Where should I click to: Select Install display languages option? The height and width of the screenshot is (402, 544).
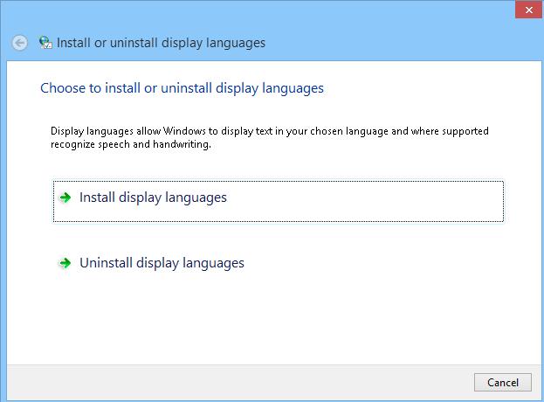pos(153,198)
